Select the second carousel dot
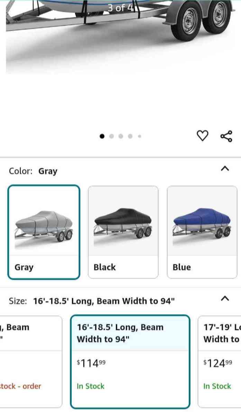Image resolution: width=241 pixels, height=415 pixels. point(111,136)
